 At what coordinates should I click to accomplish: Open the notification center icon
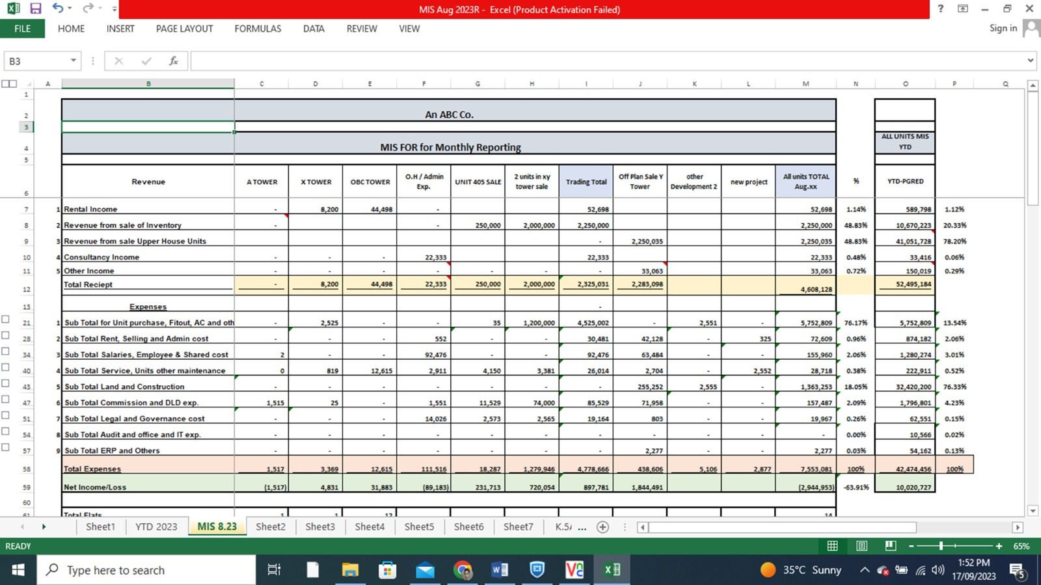(1018, 571)
